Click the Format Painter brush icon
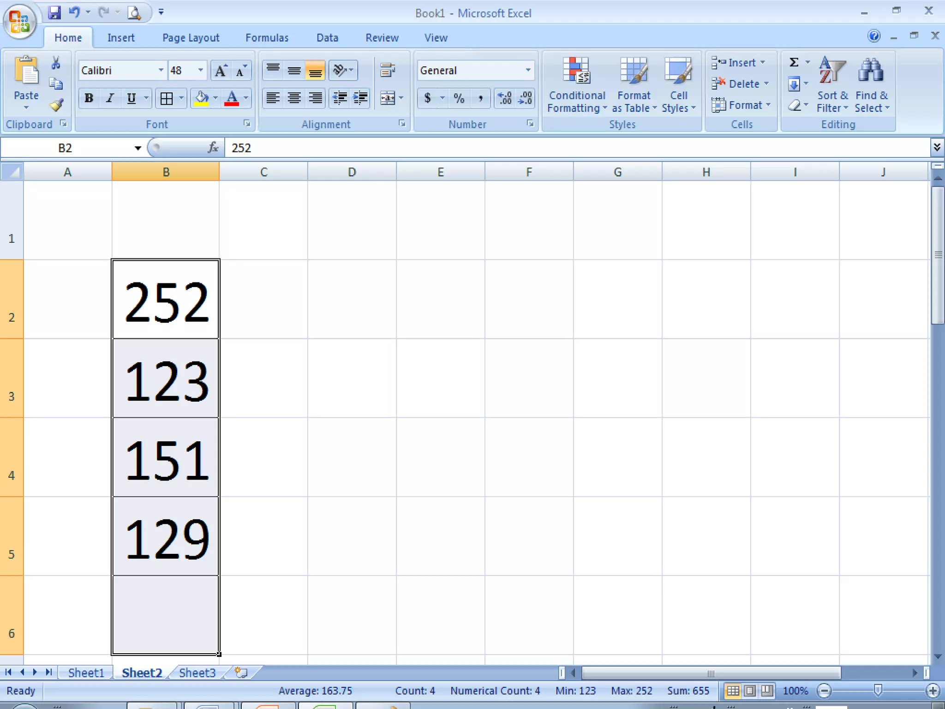 pyautogui.click(x=56, y=105)
